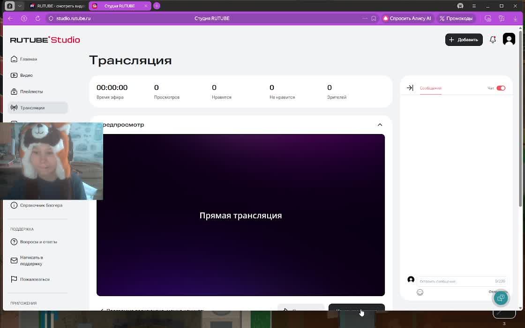Go back with the browser back arrow
This screenshot has height=328, width=525.
pyautogui.click(x=10, y=18)
